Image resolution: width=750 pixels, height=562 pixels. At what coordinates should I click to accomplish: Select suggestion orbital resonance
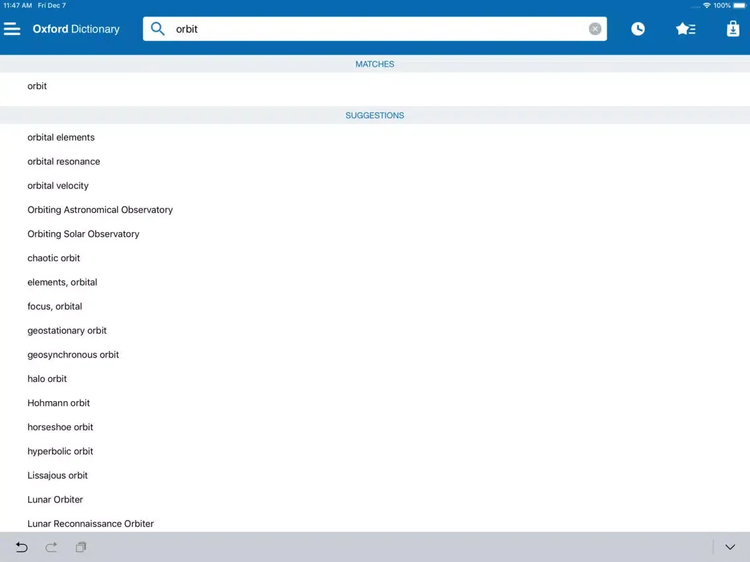[x=63, y=162]
